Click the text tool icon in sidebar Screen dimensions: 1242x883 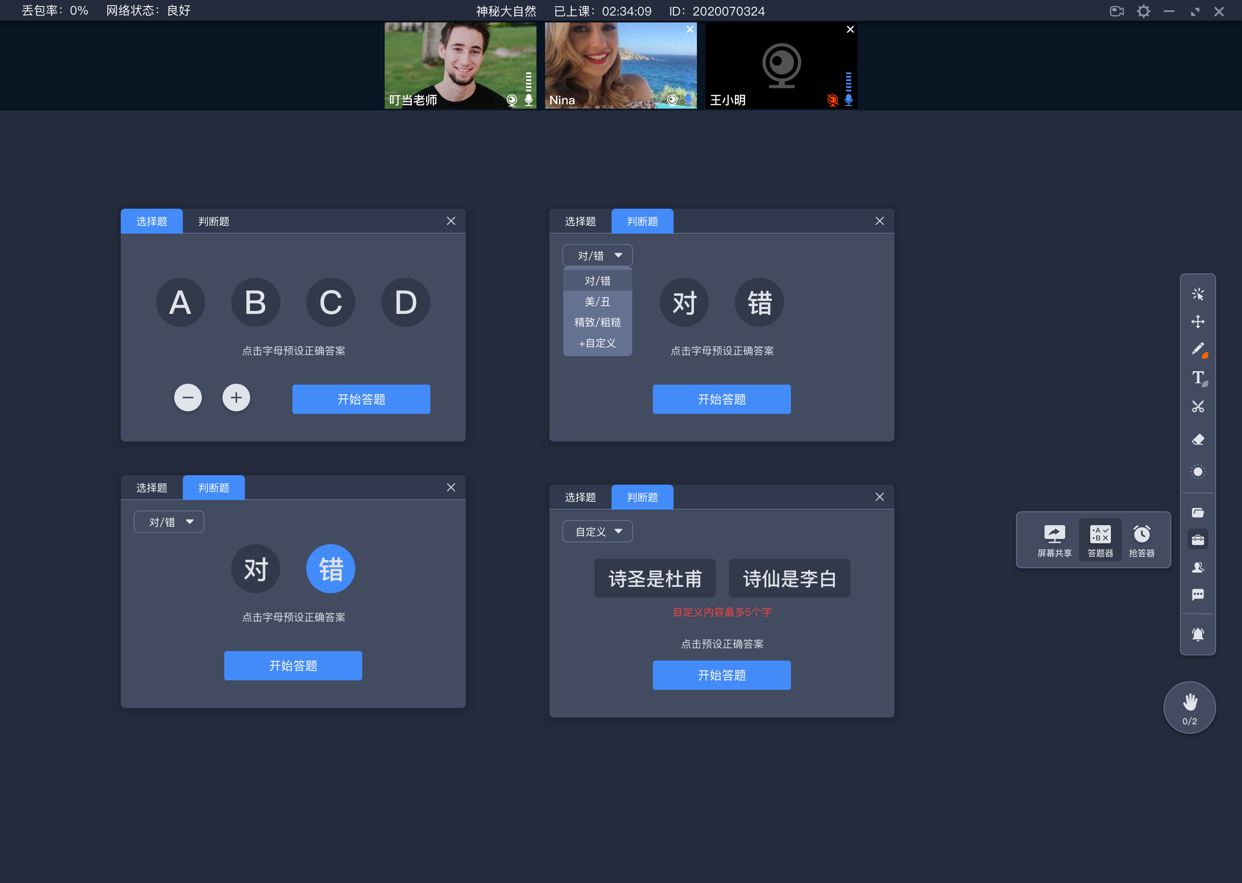click(1198, 376)
